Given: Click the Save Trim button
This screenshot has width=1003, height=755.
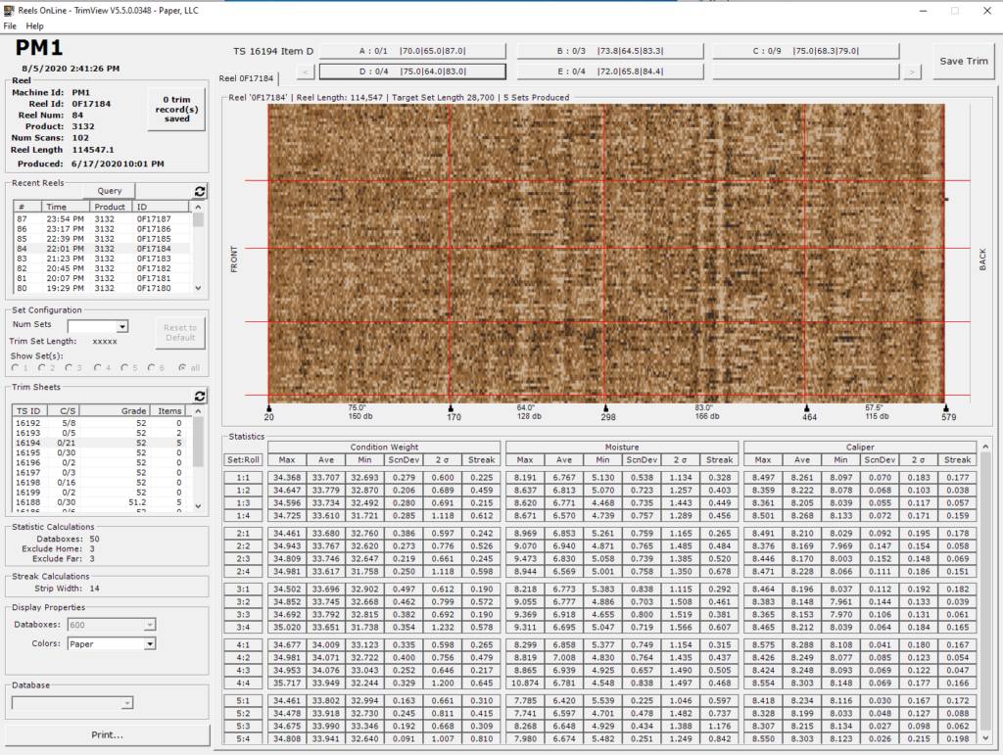Looking at the screenshot, I should tap(964, 62).
